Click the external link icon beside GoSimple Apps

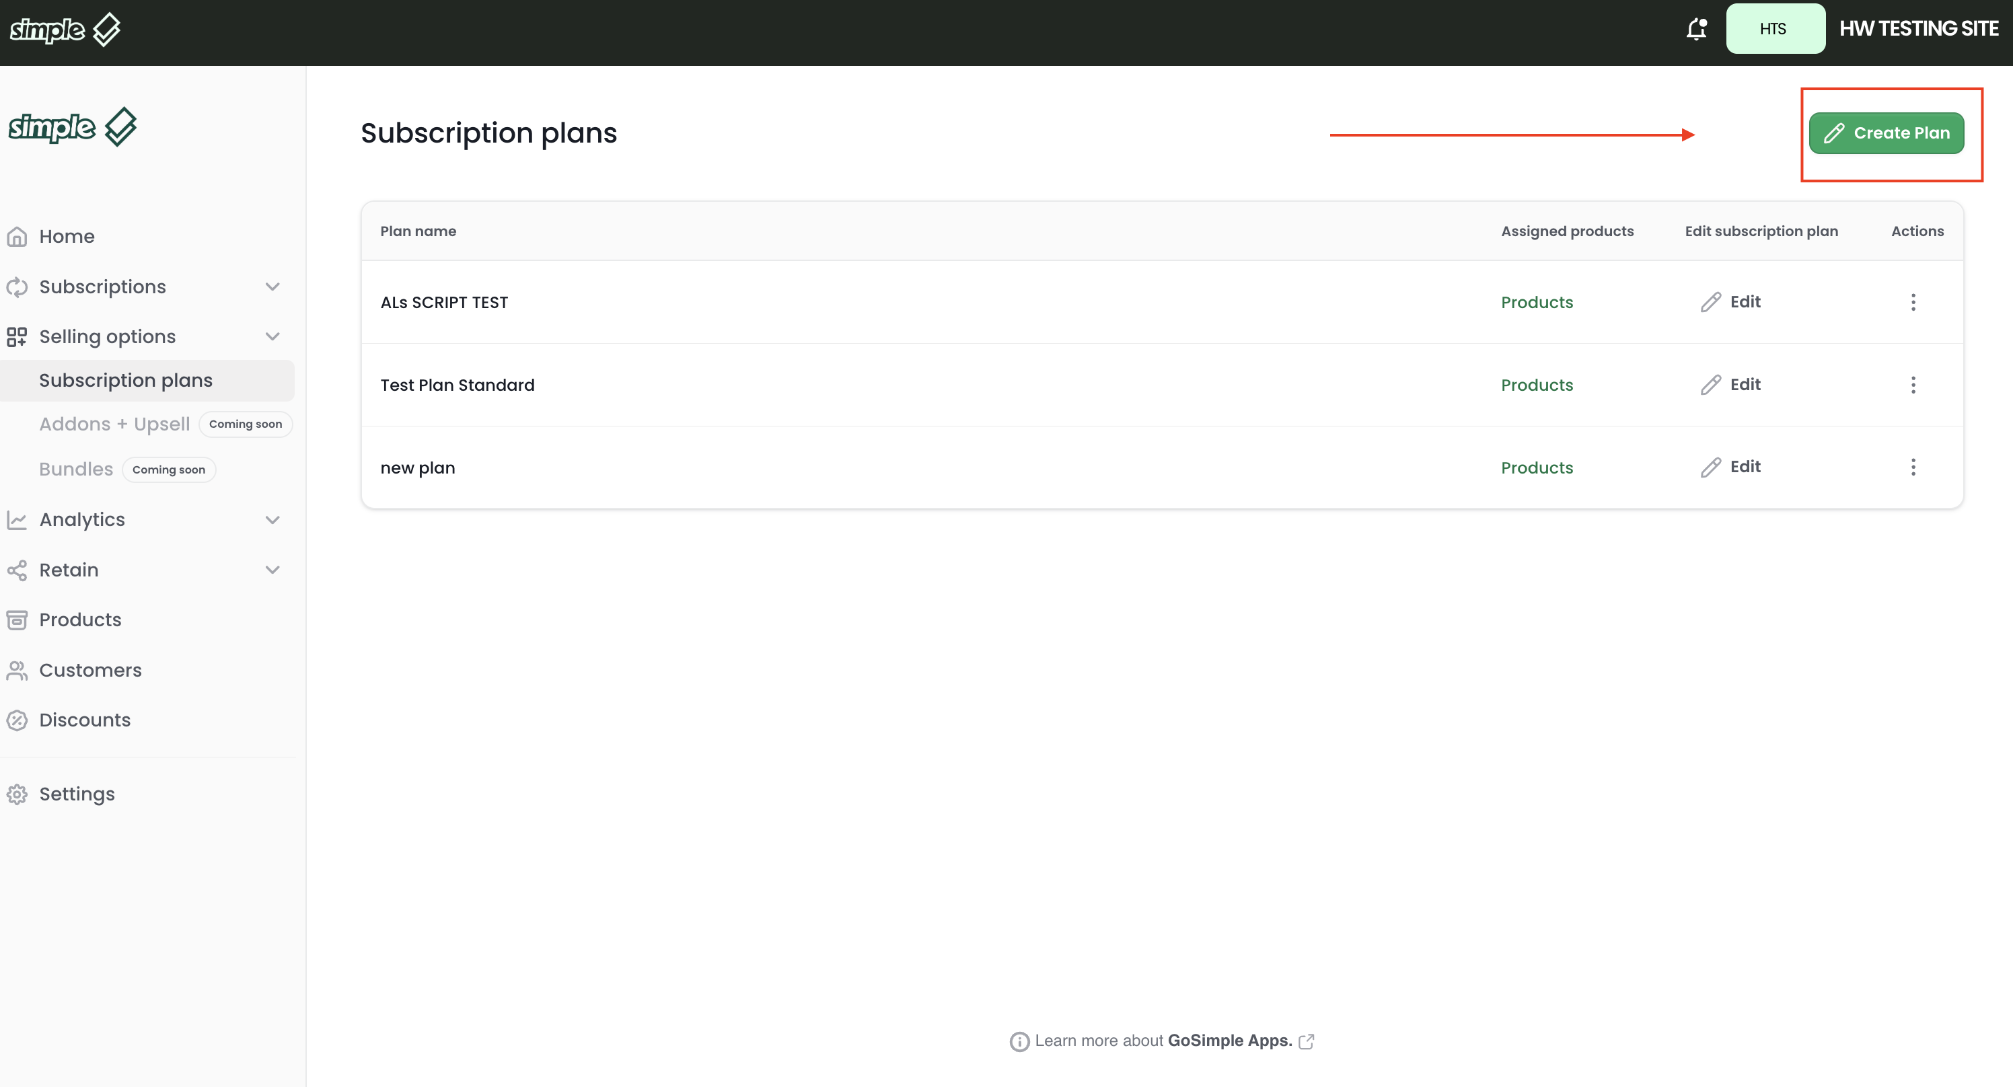click(1307, 1041)
